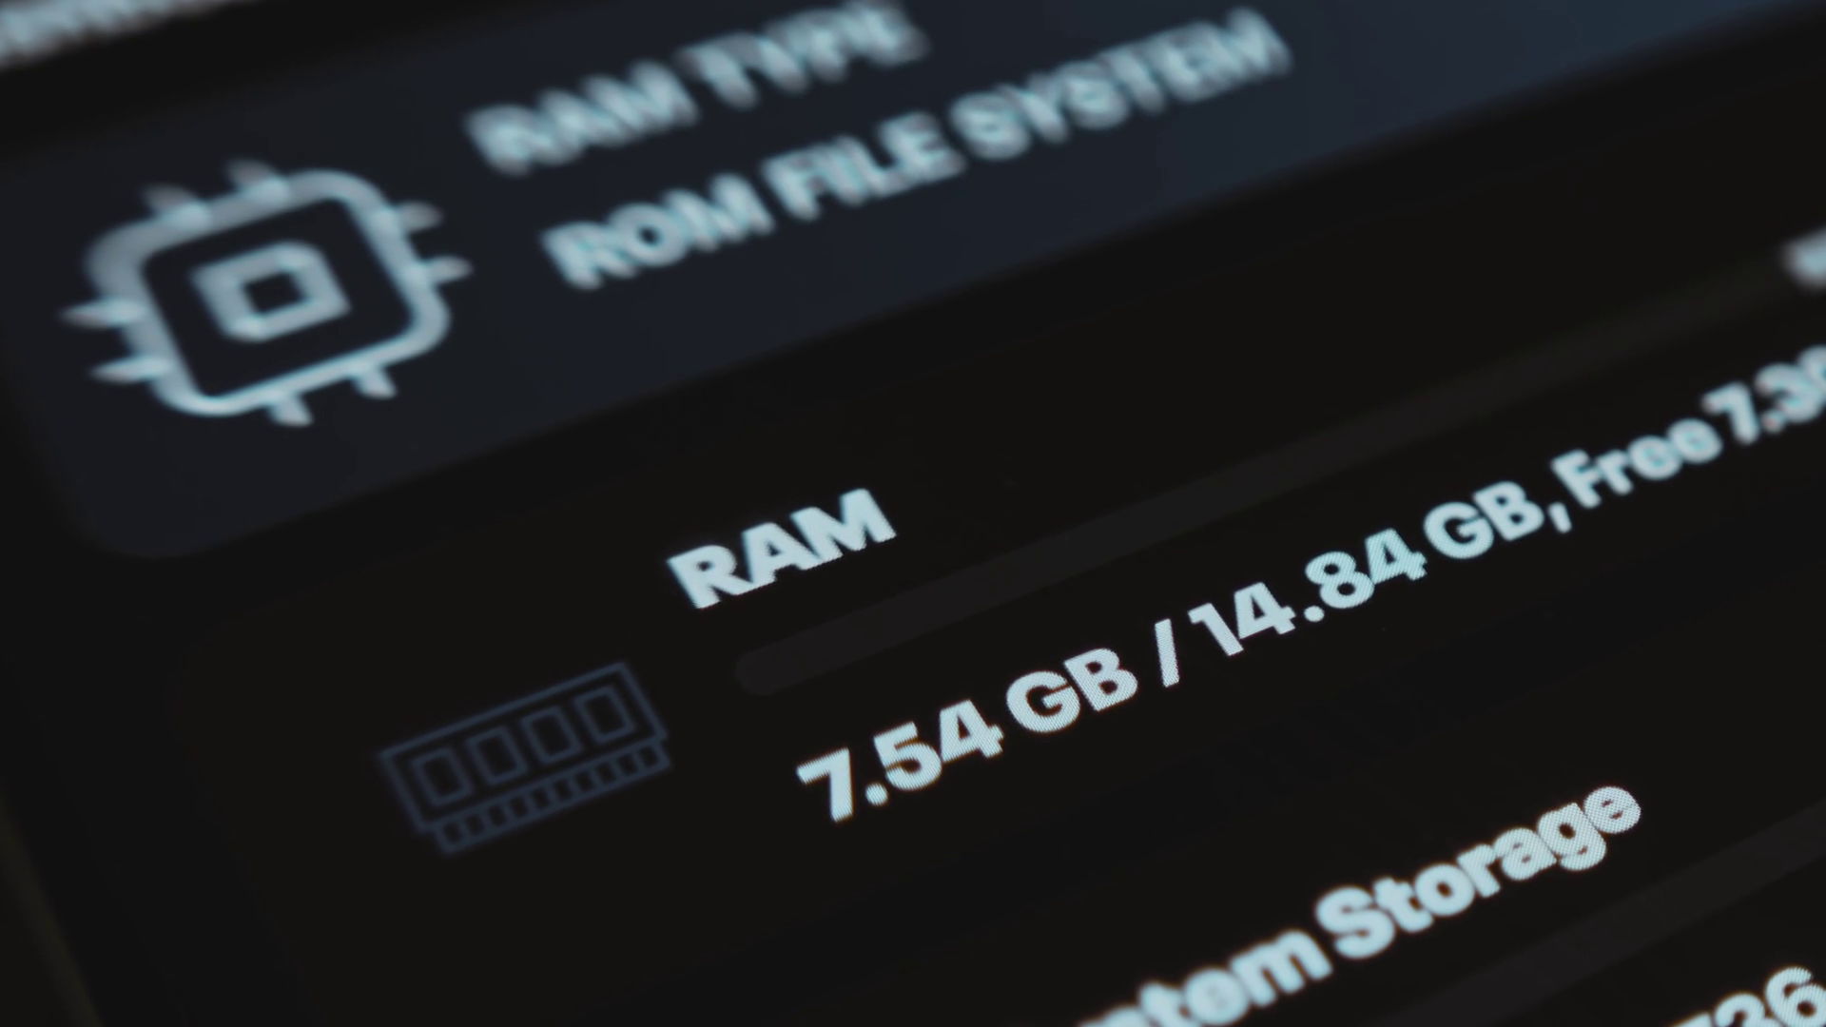The width and height of the screenshot is (1826, 1027).
Task: Tap the blurred text at top-left corner
Action: [x=57, y=24]
